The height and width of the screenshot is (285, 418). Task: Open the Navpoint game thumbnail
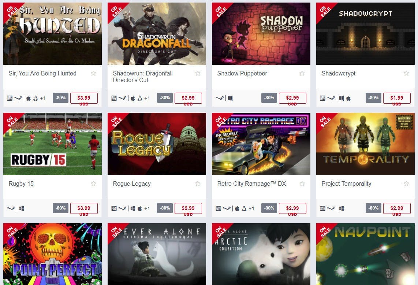pos(365,254)
